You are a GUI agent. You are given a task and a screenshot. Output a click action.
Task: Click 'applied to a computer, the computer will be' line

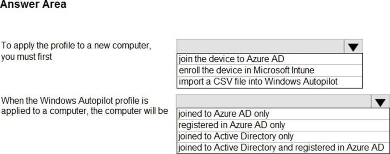84,111
